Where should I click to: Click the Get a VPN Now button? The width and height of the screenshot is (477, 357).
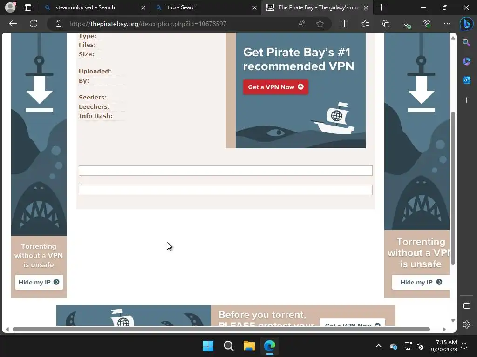(x=276, y=87)
